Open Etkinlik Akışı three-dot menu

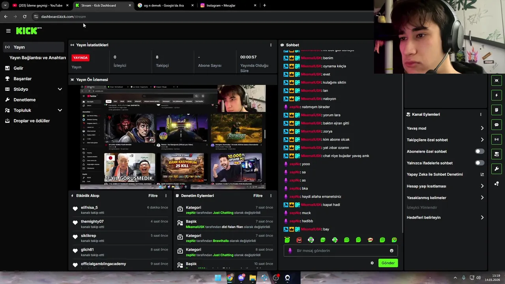[166, 196]
